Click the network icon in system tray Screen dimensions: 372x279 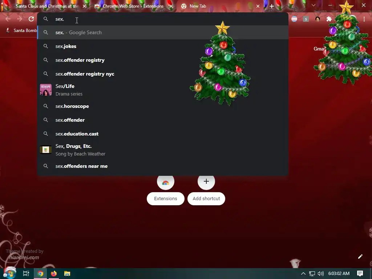[x=312, y=274]
